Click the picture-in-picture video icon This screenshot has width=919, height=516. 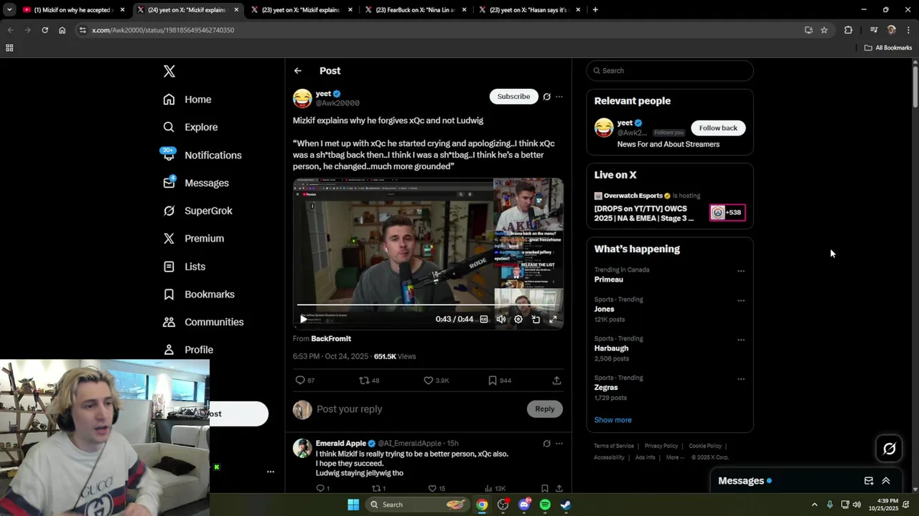(x=536, y=320)
